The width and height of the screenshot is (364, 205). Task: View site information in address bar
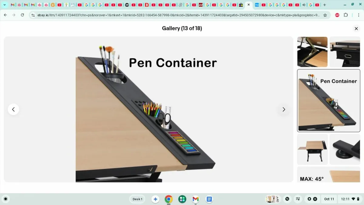[33, 15]
